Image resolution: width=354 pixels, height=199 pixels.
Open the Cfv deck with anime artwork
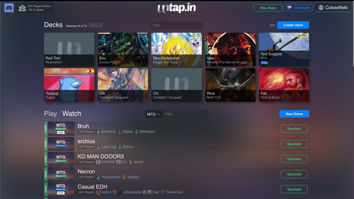click(123, 85)
